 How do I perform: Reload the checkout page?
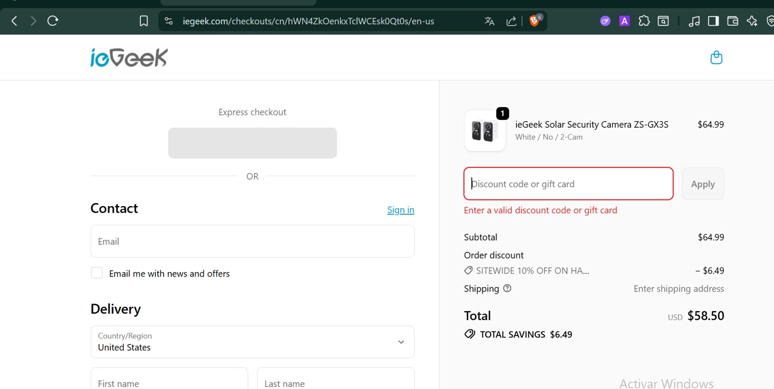click(x=53, y=21)
